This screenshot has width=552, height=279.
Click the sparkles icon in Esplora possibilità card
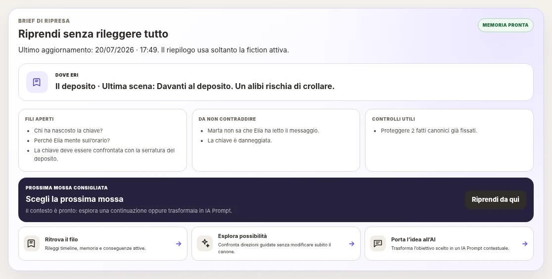(205, 243)
